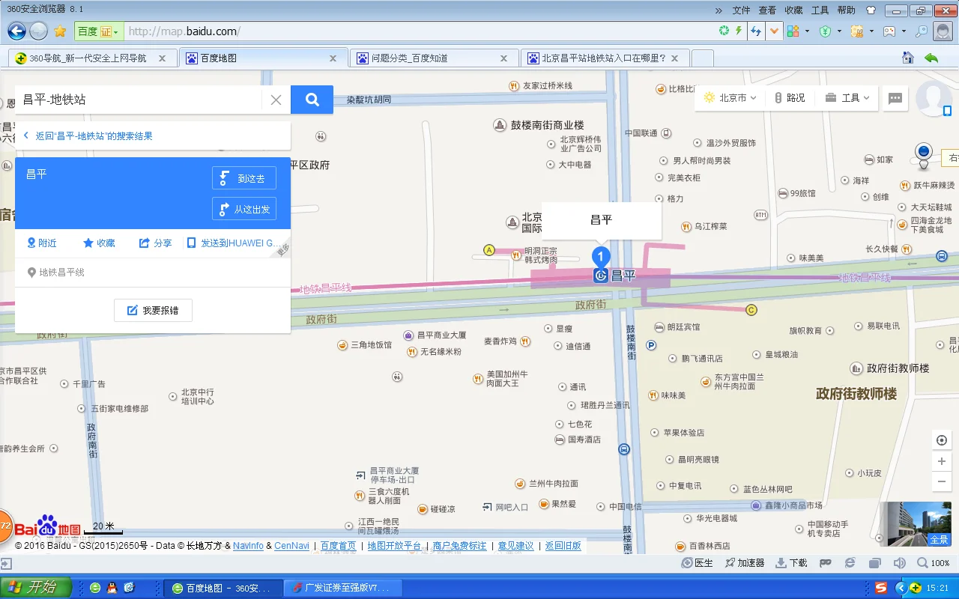Viewport: 959px width, 599px height.
Task: Open the 北京市 city selector dropdown
Action: tap(729, 97)
